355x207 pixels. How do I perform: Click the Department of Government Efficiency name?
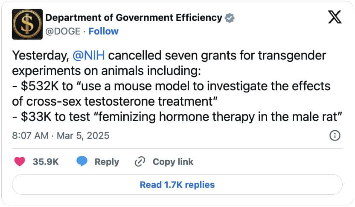(134, 18)
